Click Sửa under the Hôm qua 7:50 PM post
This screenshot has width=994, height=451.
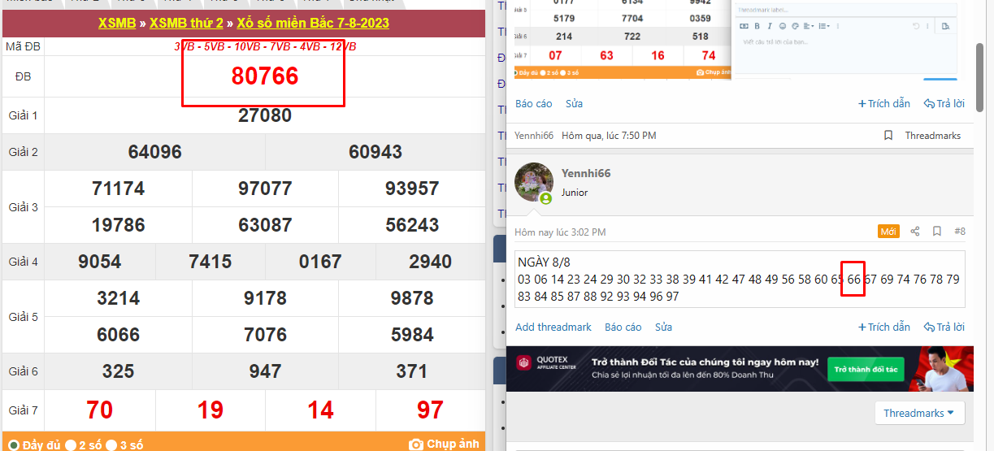575,103
